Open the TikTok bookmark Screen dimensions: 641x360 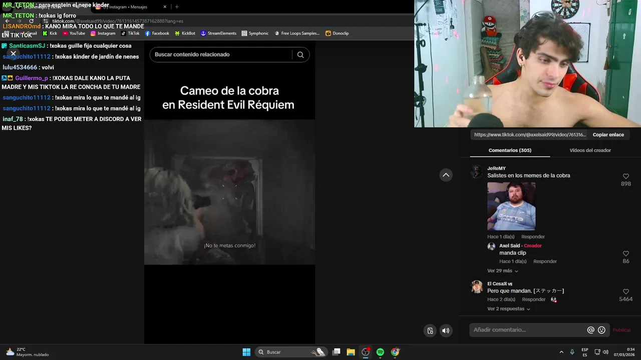(130, 33)
